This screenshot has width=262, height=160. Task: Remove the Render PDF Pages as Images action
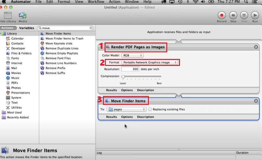pos(256,47)
